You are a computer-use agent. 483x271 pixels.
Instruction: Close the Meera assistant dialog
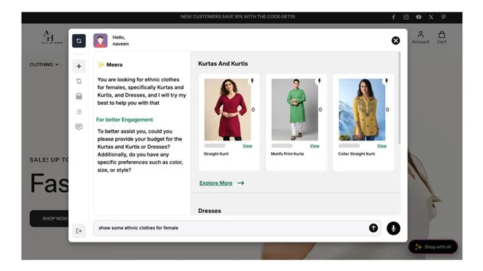pos(395,40)
